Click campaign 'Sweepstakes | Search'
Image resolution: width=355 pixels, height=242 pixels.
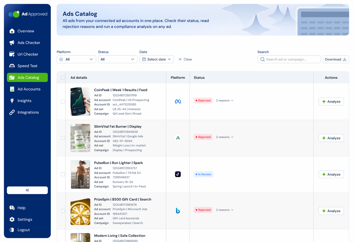tap(128, 223)
